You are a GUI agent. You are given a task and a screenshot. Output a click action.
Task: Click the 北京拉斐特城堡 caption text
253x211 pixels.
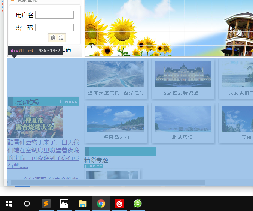click(180, 93)
